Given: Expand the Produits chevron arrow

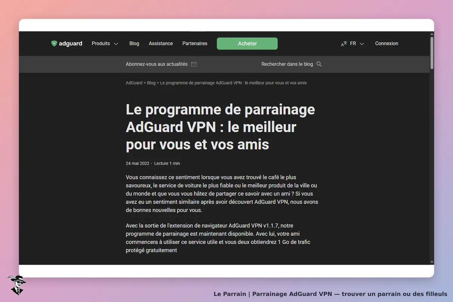Looking at the screenshot, I should (116, 44).
